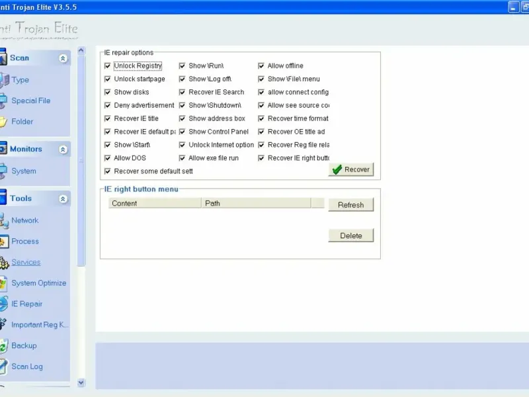This screenshot has height=397, width=529.
Task: Open the Special File page
Action: (x=30, y=101)
